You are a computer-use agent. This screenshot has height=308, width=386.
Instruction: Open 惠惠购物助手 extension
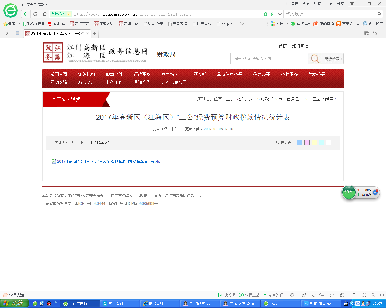tap(348, 24)
